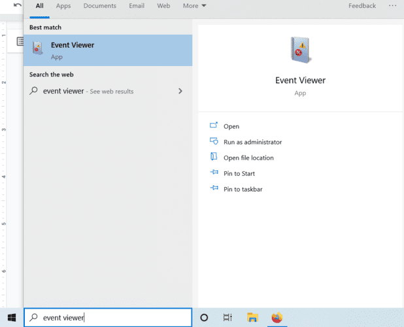Image resolution: width=404 pixels, height=327 pixels.
Task: Click the undo arrow in background window
Action: click(x=18, y=5)
